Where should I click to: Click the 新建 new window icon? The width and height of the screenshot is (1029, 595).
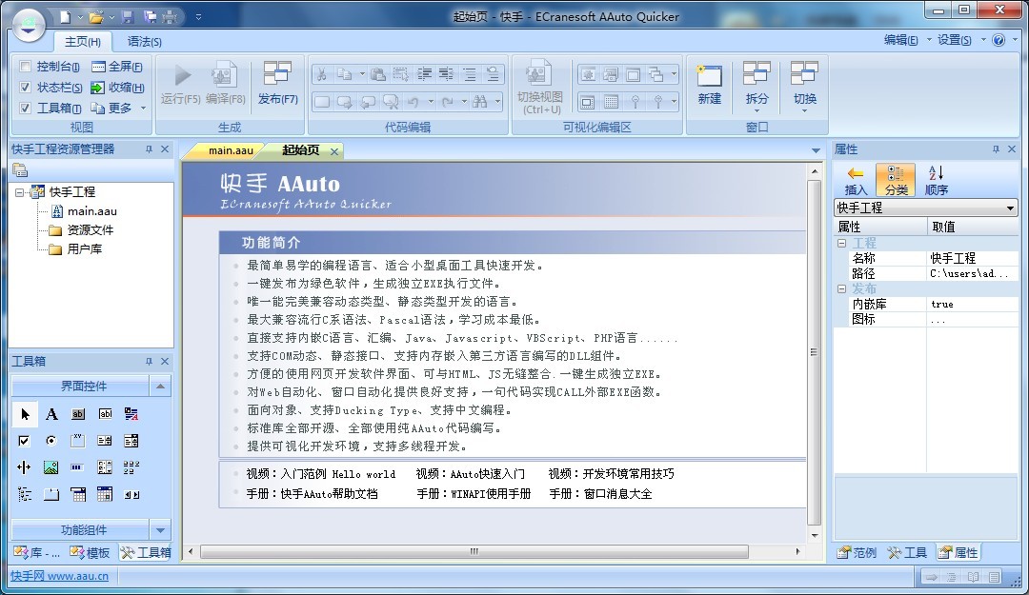click(709, 75)
